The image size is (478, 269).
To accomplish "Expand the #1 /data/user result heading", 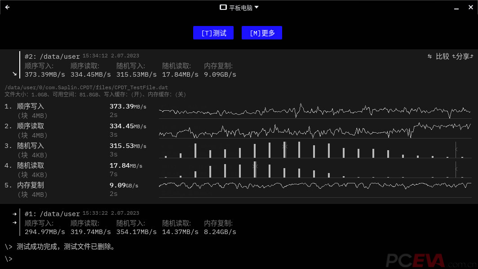I will 52,214.
